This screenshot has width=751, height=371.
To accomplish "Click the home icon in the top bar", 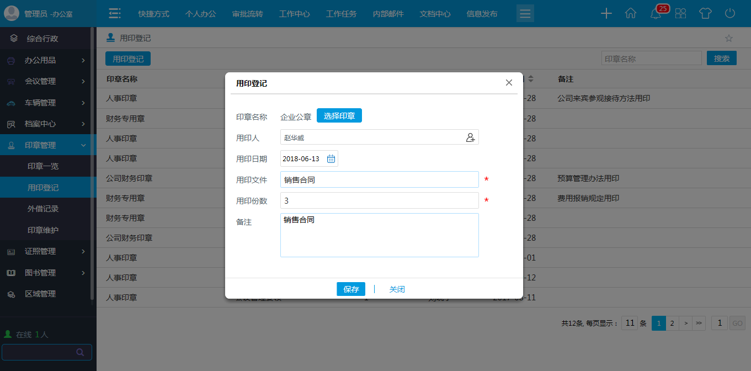I will pos(631,13).
